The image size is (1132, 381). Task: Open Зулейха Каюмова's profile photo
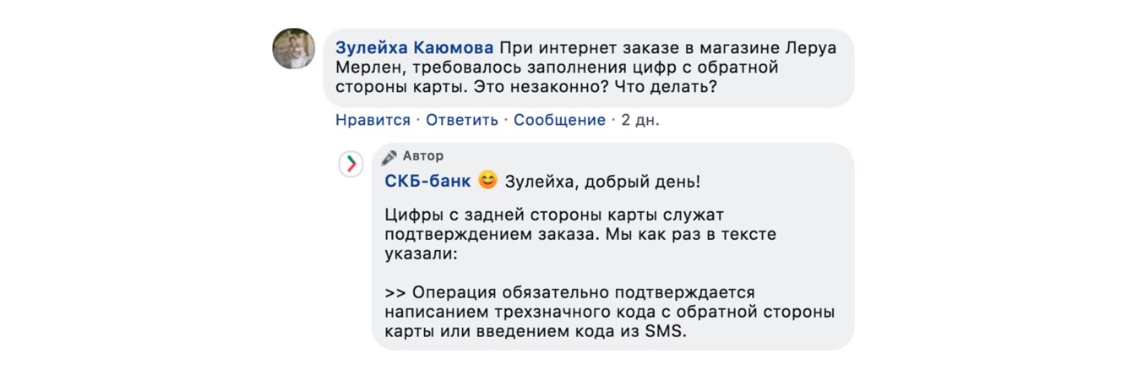(x=294, y=48)
